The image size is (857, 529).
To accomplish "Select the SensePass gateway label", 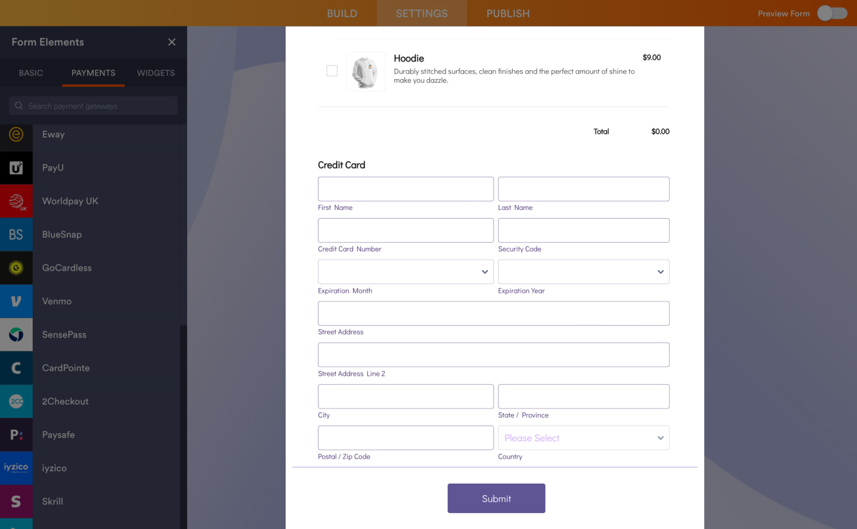I will 64,334.
